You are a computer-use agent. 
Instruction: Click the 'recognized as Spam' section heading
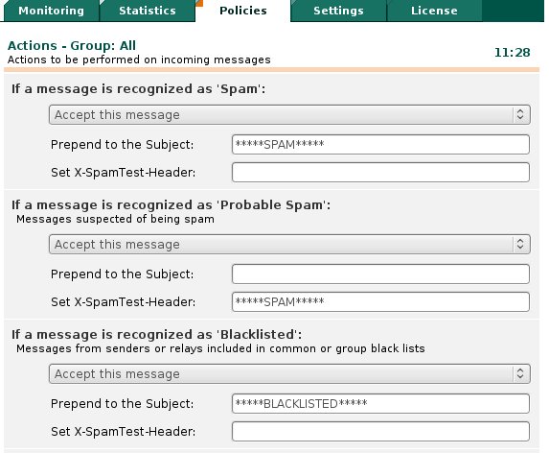coord(139,89)
